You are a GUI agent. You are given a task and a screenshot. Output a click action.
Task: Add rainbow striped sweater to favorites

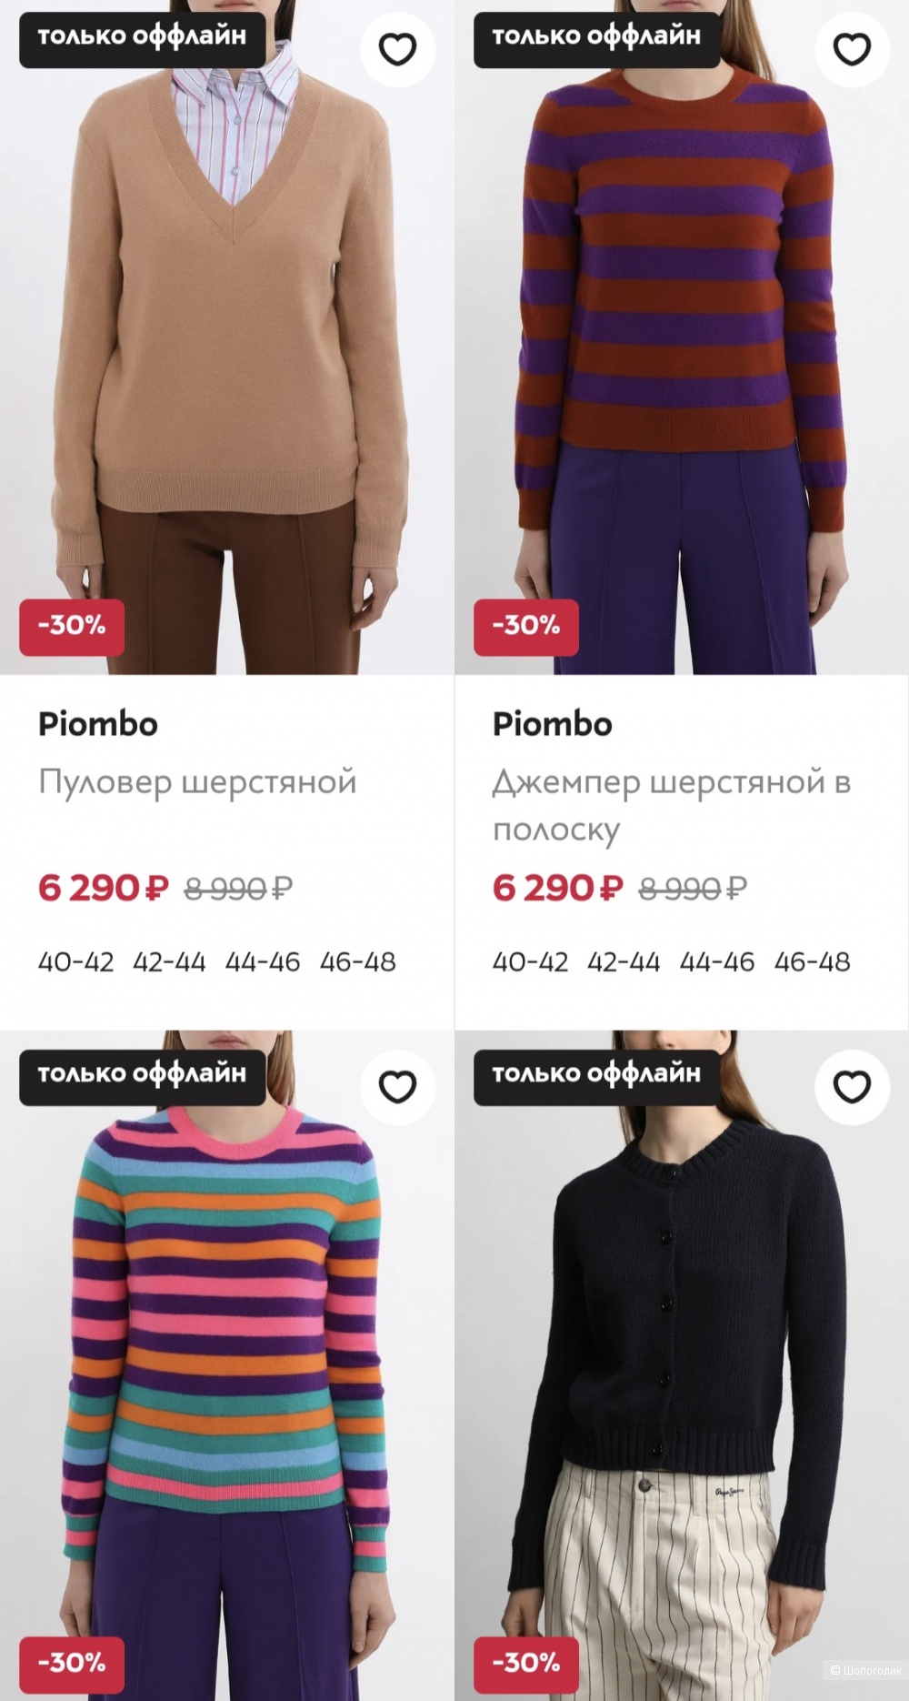397,1087
